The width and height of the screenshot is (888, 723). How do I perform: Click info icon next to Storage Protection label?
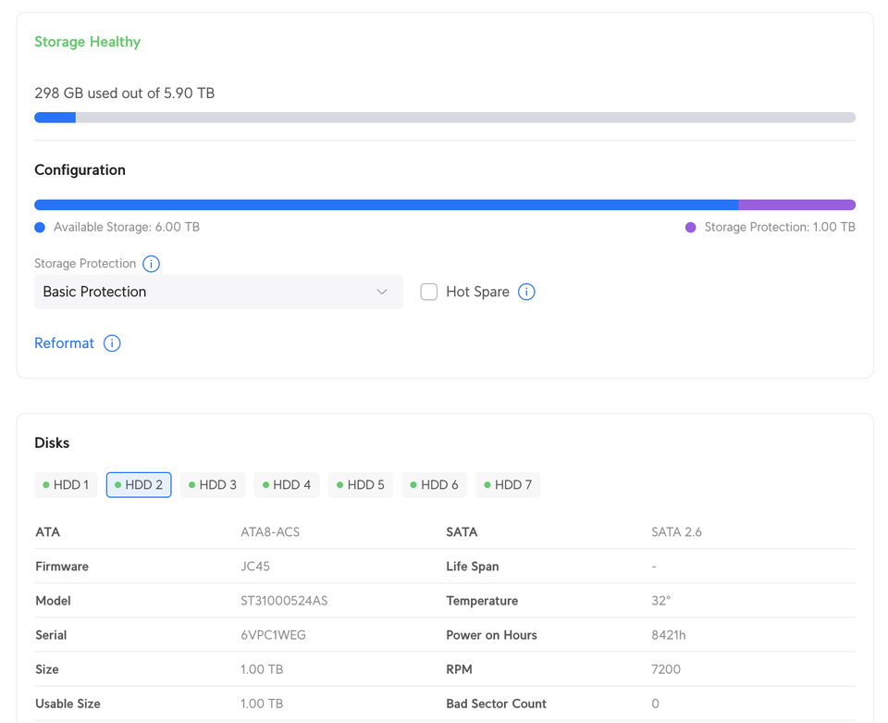(x=152, y=264)
